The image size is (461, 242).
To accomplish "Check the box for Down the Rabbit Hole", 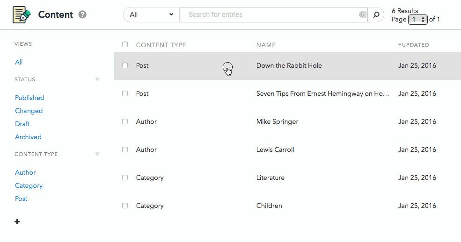I will [125, 65].
